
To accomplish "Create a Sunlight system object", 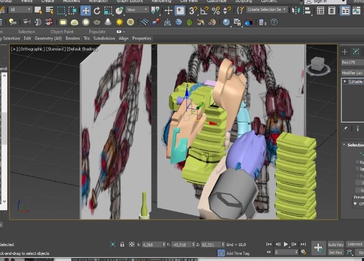I will (x=119, y=22).
